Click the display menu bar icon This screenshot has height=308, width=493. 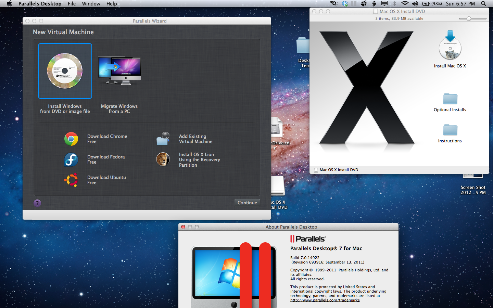(384, 4)
